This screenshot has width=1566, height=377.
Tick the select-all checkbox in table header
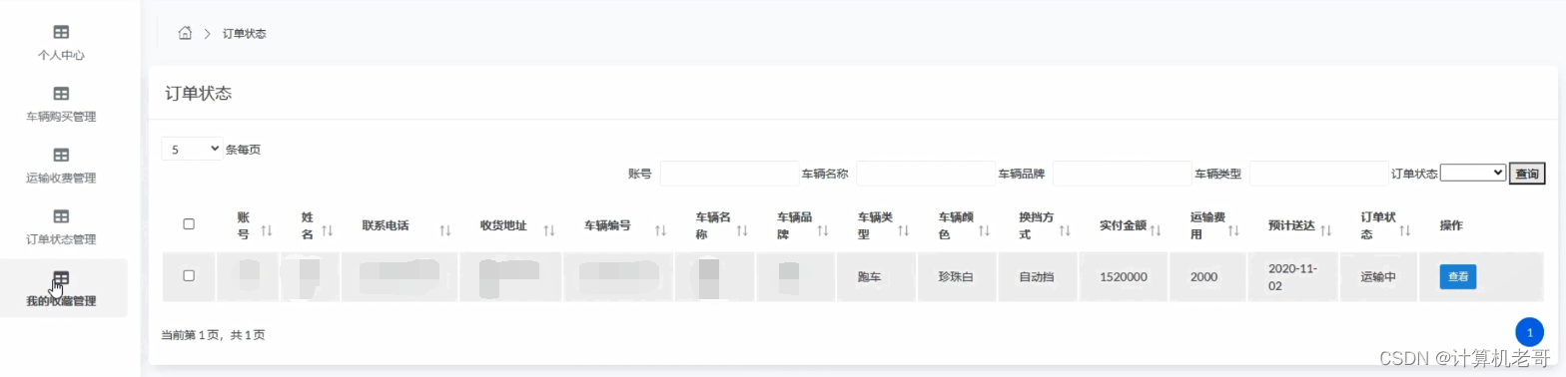(189, 224)
